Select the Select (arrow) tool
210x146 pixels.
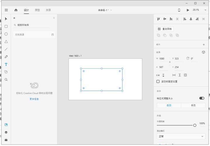pyautogui.click(x=6, y=19)
